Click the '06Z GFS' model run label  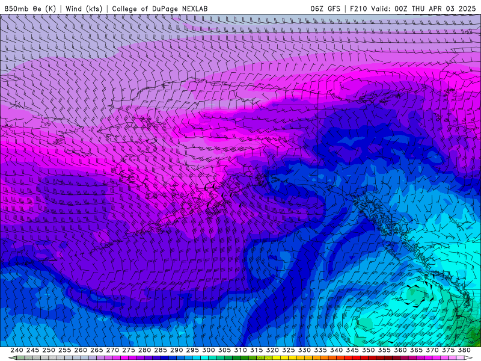click(325, 9)
